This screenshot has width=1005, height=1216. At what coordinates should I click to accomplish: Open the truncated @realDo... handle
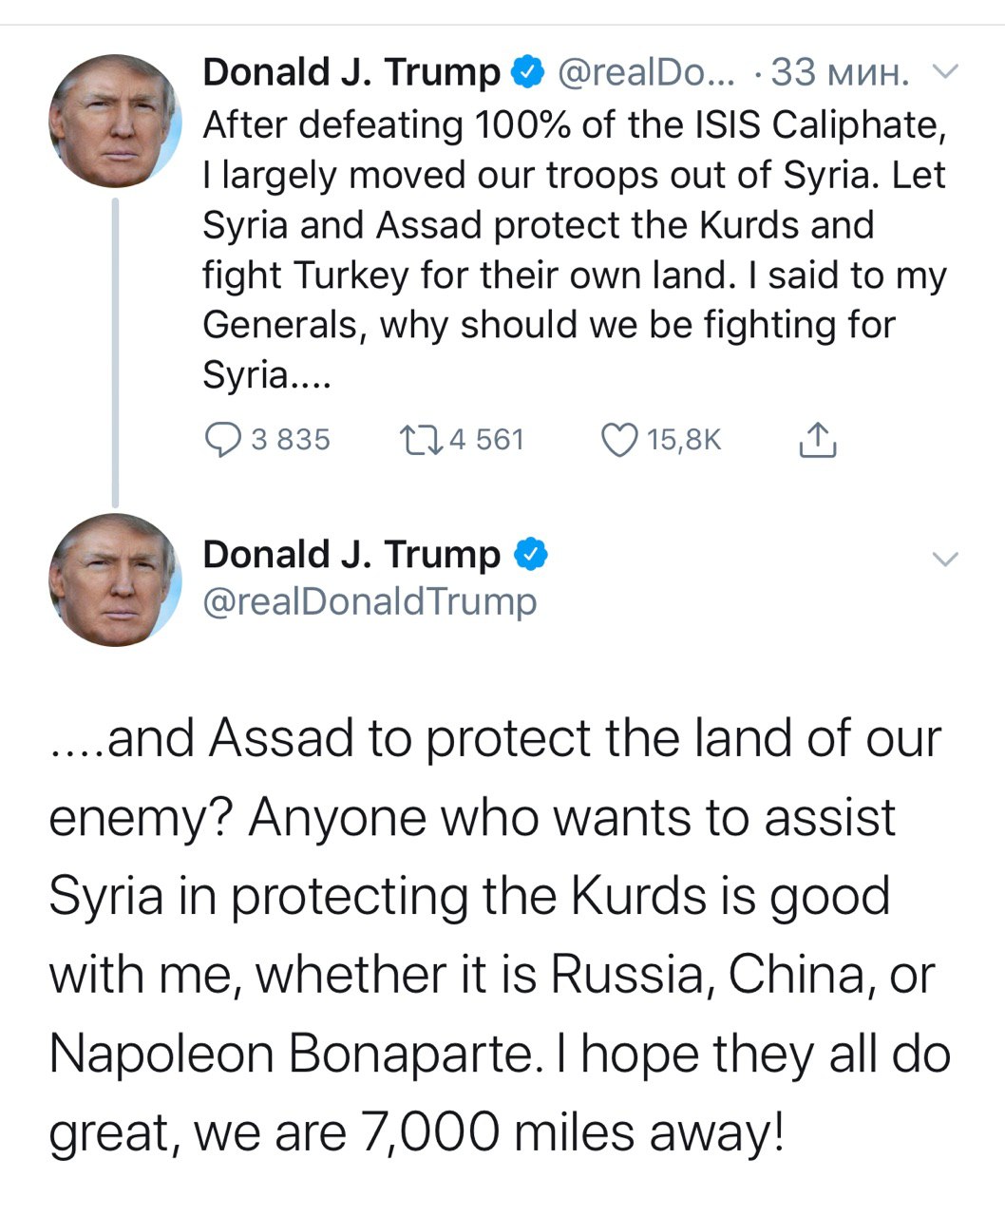click(646, 72)
